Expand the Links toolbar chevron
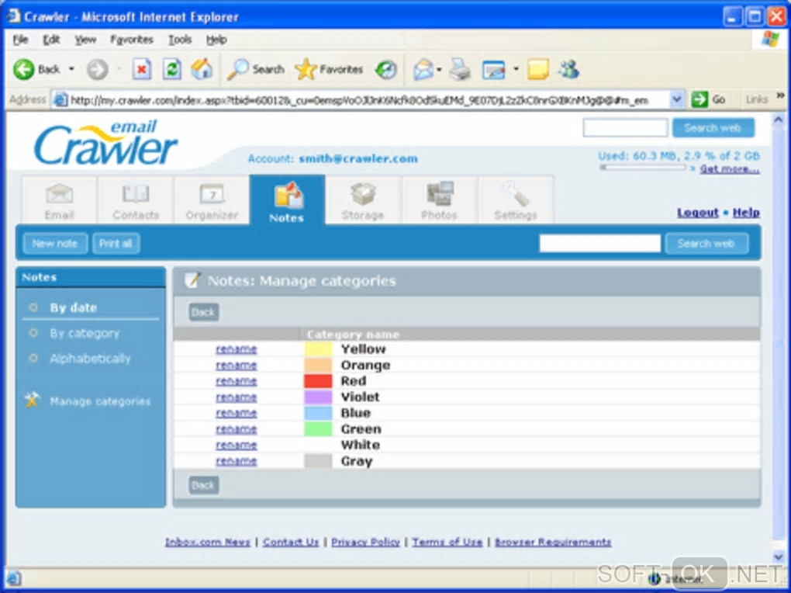 [x=780, y=96]
